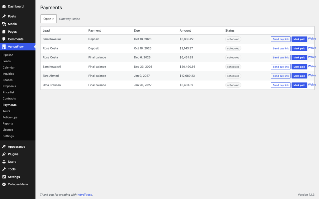The image size is (319, 199).
Task: Click the $12,680.23 amount cell
Action: point(187,76)
